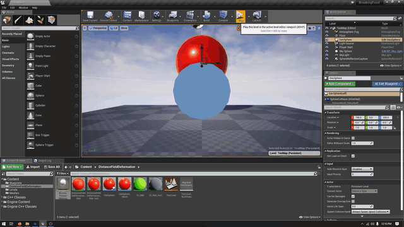Open Windows Start button

tap(4, 224)
